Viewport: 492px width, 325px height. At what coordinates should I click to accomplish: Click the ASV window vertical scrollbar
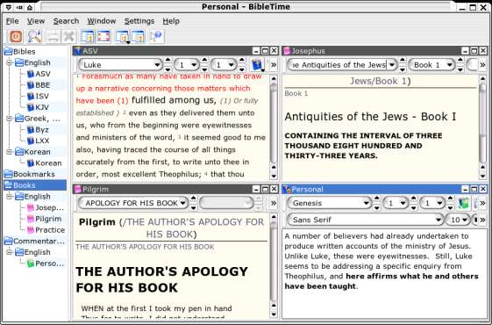274,127
